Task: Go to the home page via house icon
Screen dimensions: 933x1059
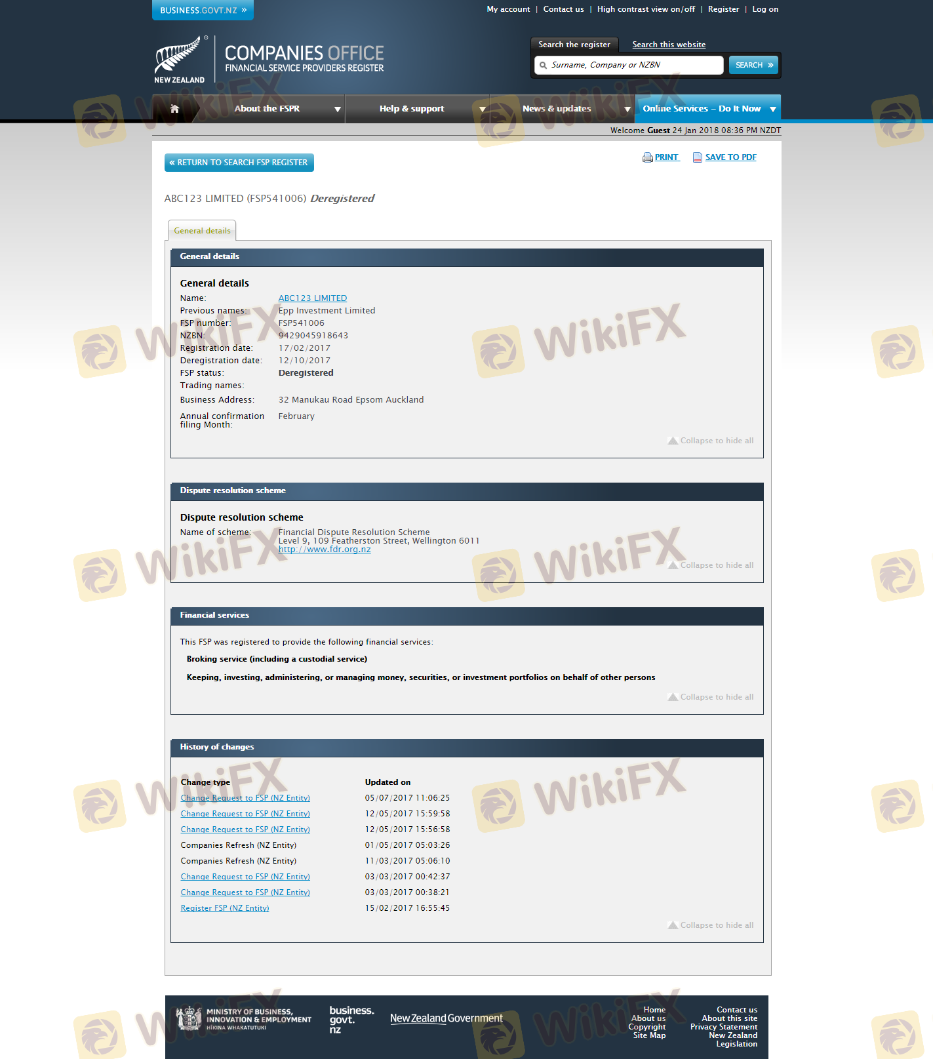Action: [174, 109]
